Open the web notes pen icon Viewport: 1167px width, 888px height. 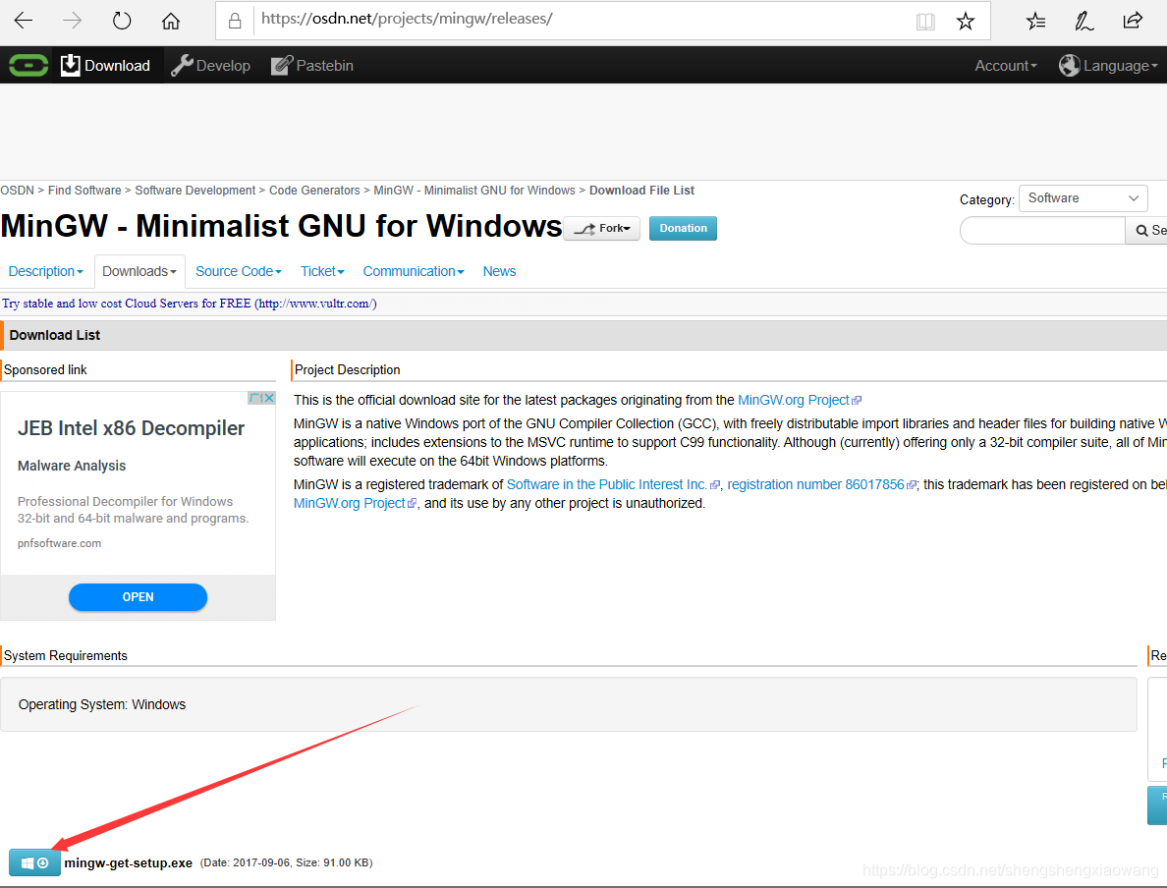coord(1084,21)
